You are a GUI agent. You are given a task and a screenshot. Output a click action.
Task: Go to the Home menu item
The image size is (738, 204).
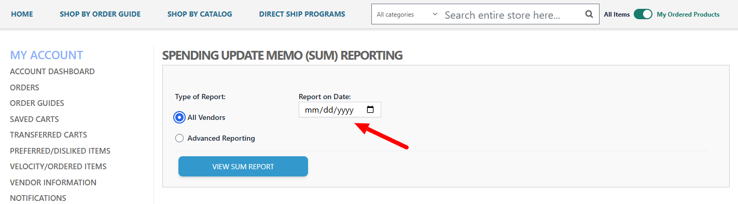[x=22, y=14]
